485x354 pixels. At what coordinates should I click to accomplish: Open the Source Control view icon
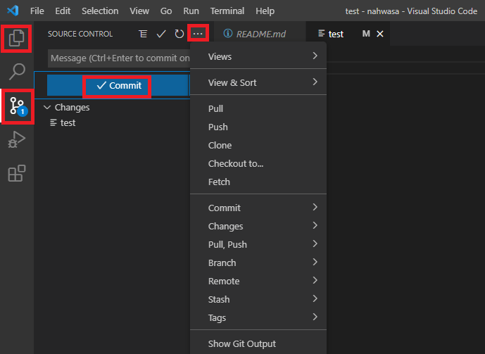coord(18,106)
